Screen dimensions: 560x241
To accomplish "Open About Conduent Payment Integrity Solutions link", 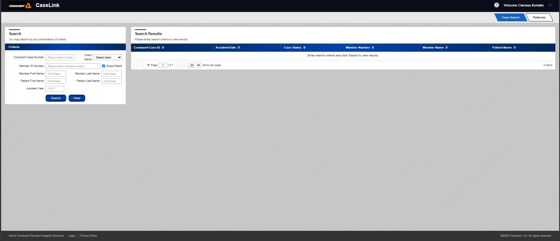I will [x=36, y=236].
